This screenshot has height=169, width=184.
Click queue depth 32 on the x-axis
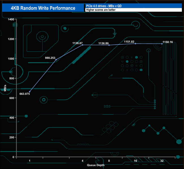tap(162, 161)
